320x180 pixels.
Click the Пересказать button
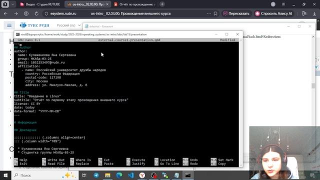point(236,13)
